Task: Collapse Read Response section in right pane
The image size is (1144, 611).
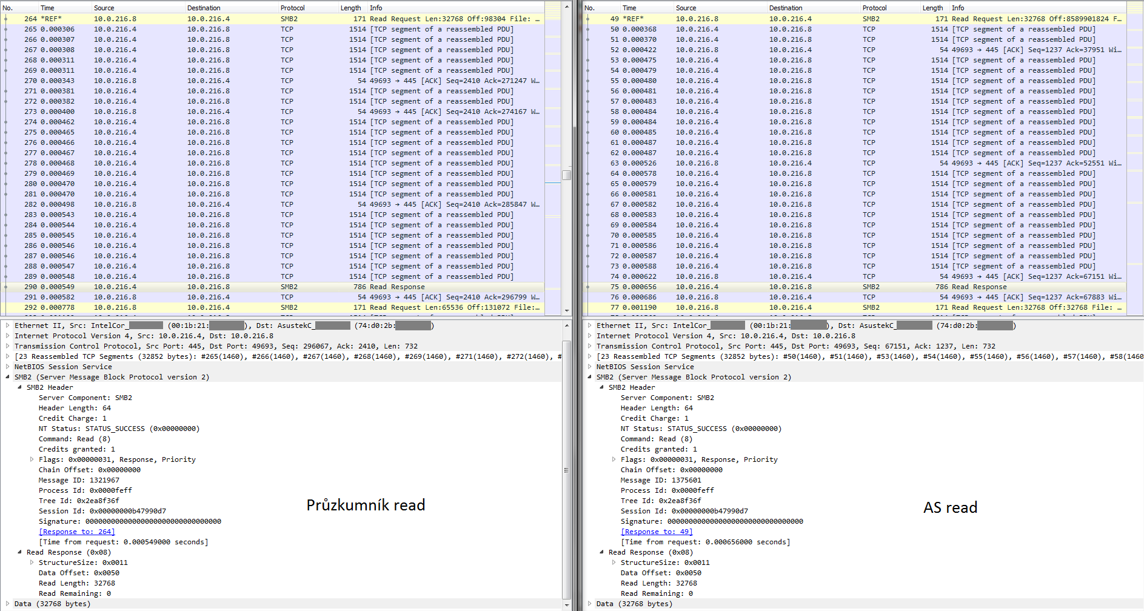Action: click(602, 552)
